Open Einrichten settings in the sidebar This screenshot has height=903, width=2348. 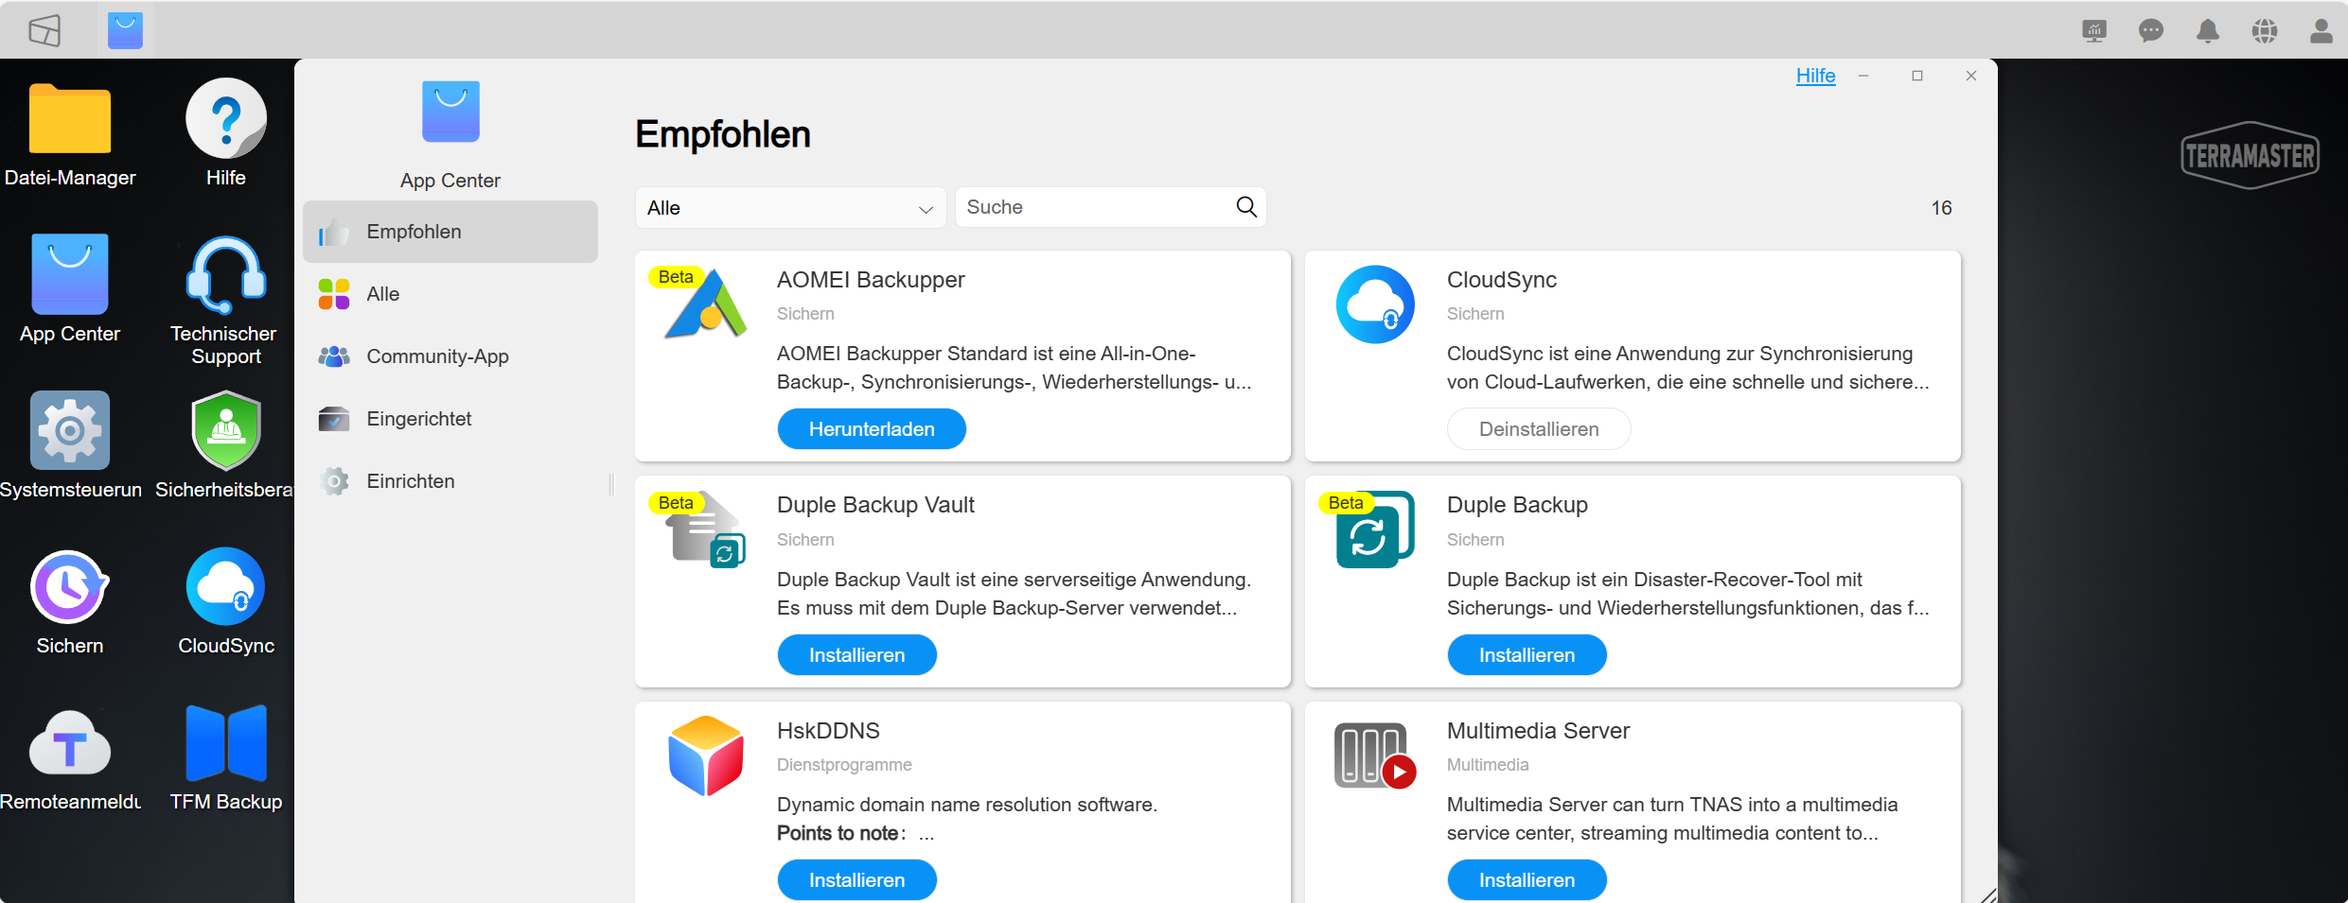click(x=410, y=481)
